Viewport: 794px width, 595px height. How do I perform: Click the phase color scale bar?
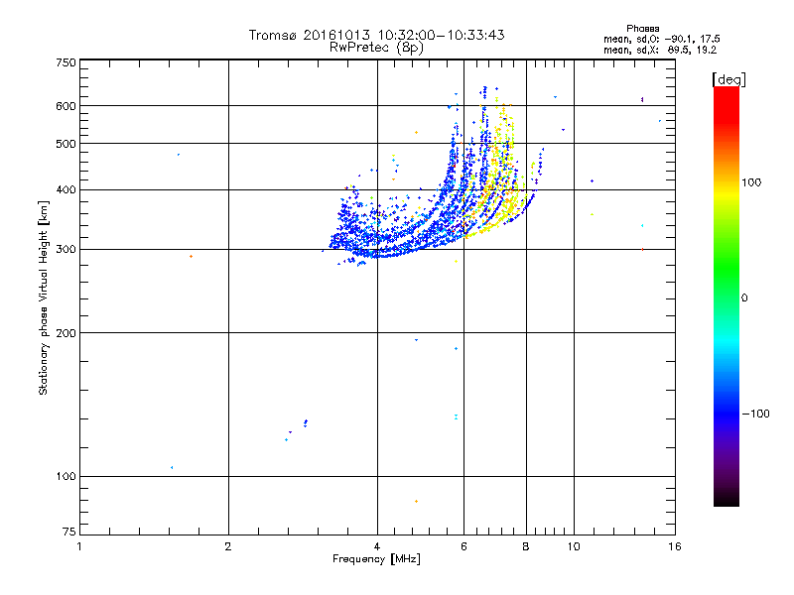point(727,297)
